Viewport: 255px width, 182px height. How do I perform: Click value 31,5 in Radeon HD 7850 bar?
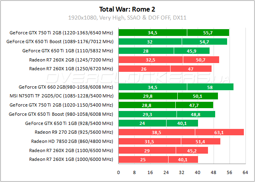(x=149, y=142)
